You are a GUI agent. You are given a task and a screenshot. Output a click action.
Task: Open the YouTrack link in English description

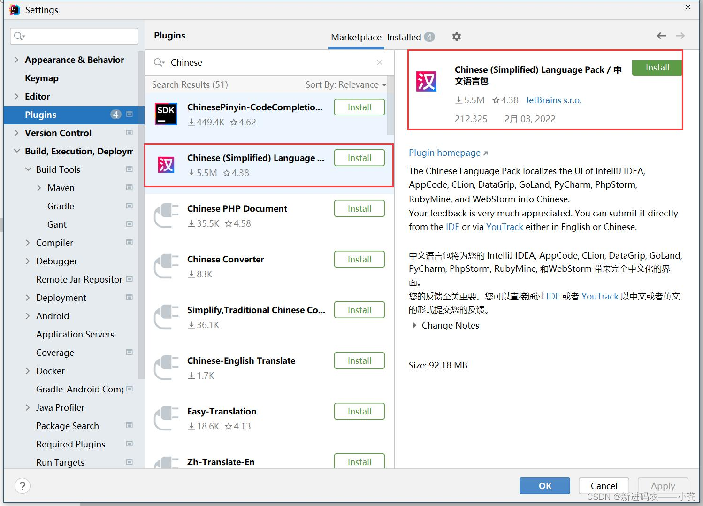(504, 227)
